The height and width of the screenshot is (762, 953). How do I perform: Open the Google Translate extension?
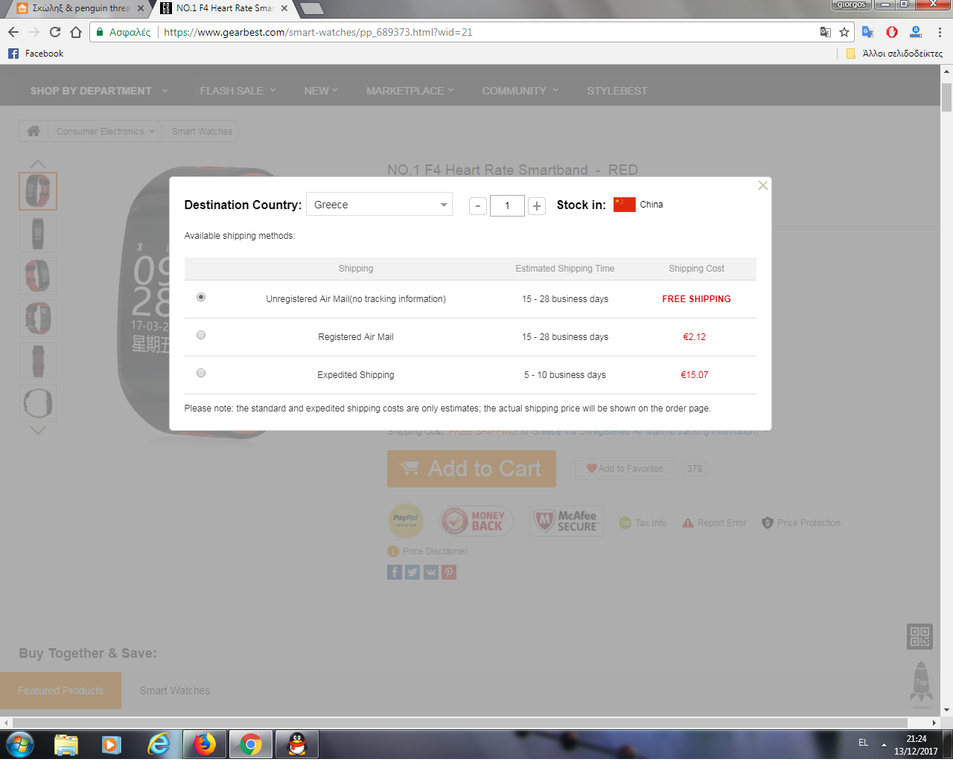[x=868, y=32]
